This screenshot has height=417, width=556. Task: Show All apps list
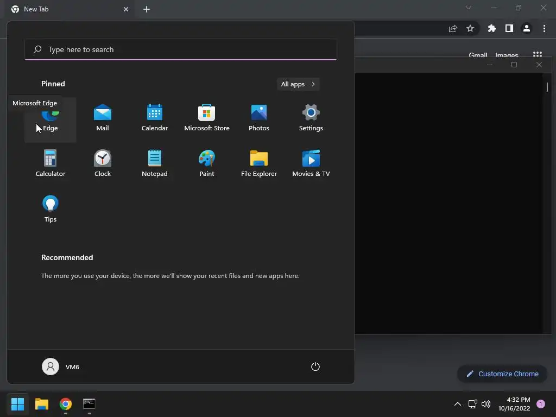tap(298, 84)
